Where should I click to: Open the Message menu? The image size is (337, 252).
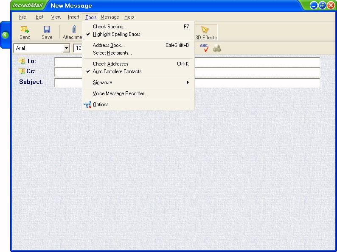[110, 17]
